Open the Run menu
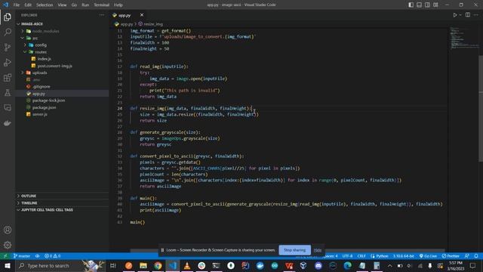483x272 pixels. (x=85, y=5)
